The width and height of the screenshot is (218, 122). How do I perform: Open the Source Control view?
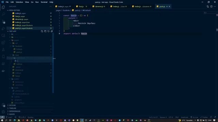click(3, 21)
